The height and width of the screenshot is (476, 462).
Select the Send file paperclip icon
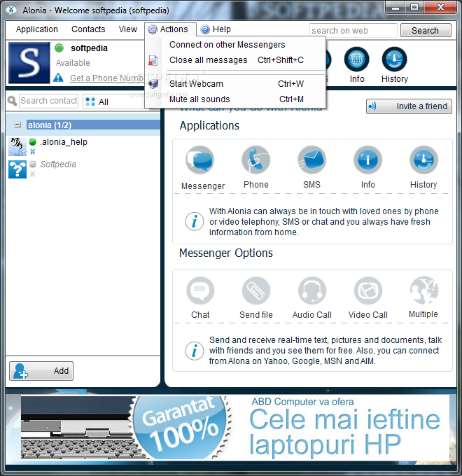pos(256,290)
